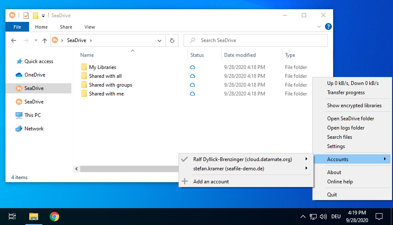Click the Properties checkmark icon in title bar
The width and height of the screenshot is (393, 225).
click(x=26, y=16)
